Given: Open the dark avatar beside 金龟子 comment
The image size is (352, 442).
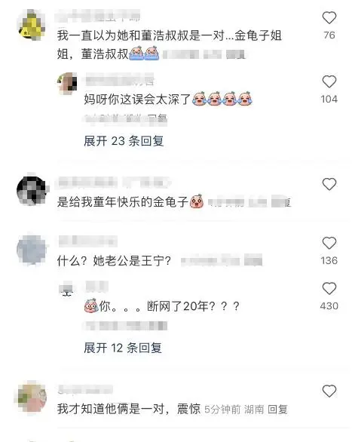Looking at the screenshot, I should click(x=32, y=189).
